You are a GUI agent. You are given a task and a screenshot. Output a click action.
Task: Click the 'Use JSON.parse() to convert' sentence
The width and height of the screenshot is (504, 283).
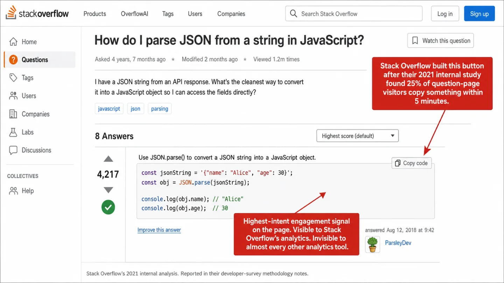[227, 157]
